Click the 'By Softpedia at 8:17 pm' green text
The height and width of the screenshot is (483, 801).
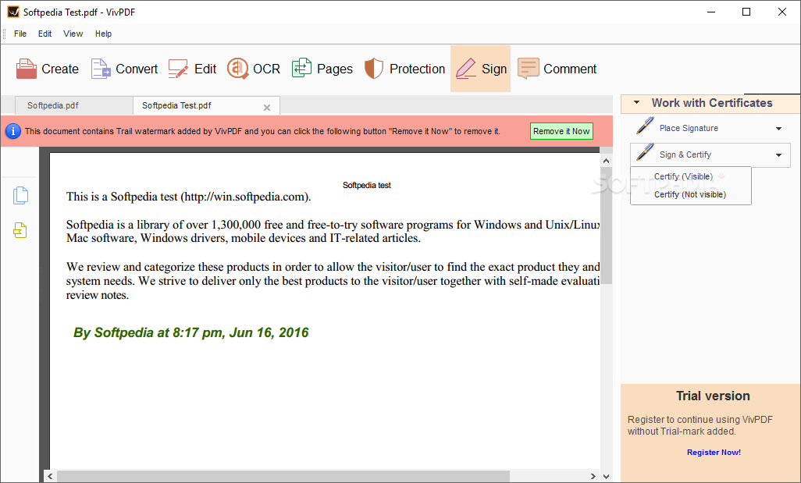coord(190,333)
